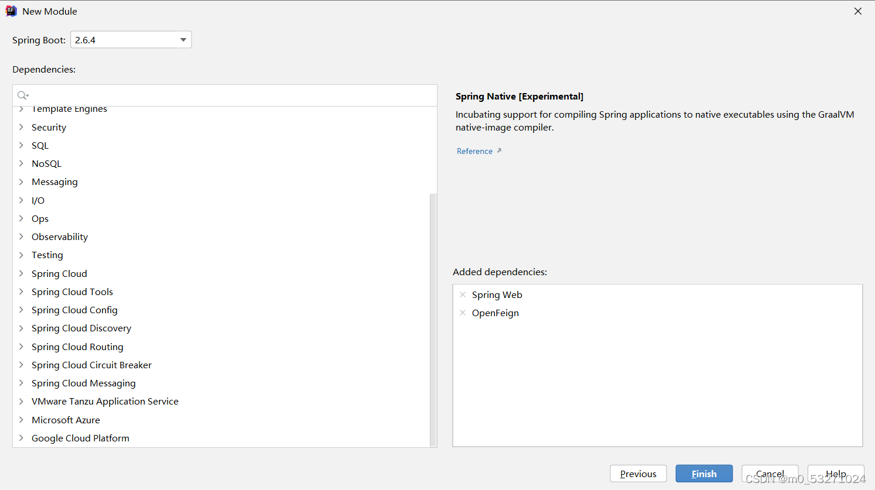Select the Messaging tree item
The width and height of the screenshot is (875, 490).
[x=54, y=182]
